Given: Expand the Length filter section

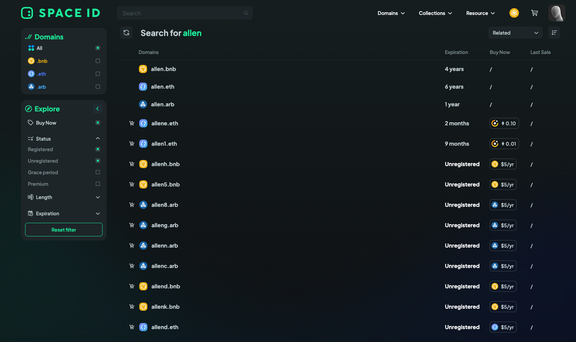Looking at the screenshot, I should click(98, 197).
